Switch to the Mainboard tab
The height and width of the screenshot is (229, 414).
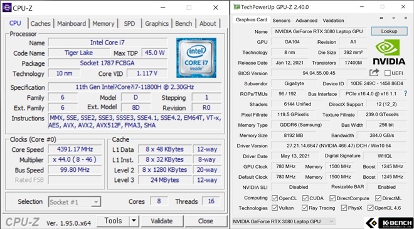72,23
